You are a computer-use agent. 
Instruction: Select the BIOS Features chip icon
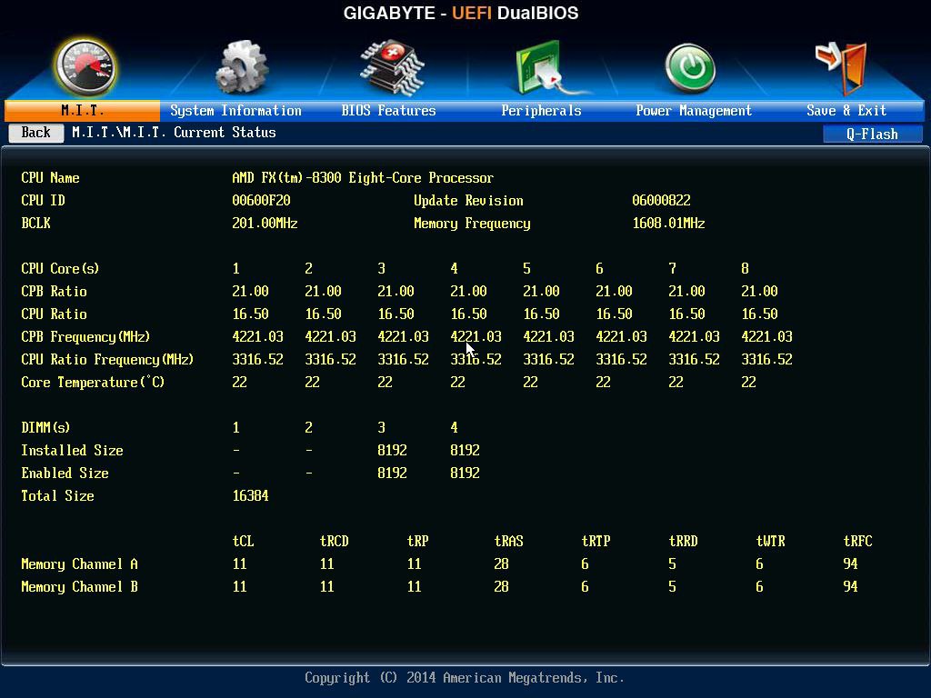392,67
